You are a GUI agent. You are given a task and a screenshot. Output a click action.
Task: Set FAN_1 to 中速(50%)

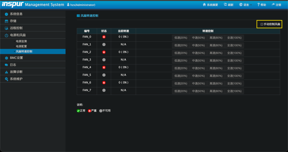pyautogui.click(x=198, y=45)
